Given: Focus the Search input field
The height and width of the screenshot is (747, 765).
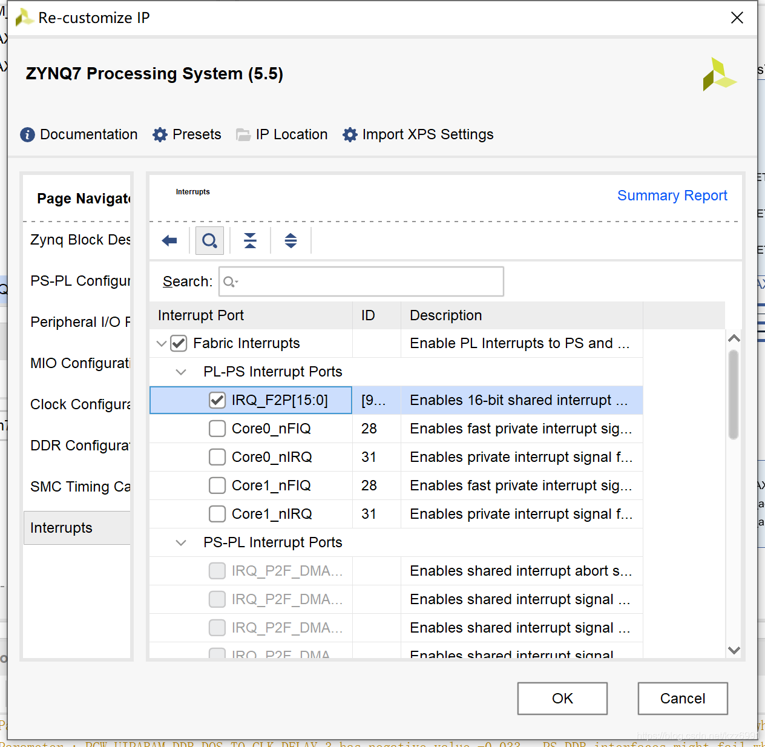Looking at the screenshot, I should pos(361,281).
